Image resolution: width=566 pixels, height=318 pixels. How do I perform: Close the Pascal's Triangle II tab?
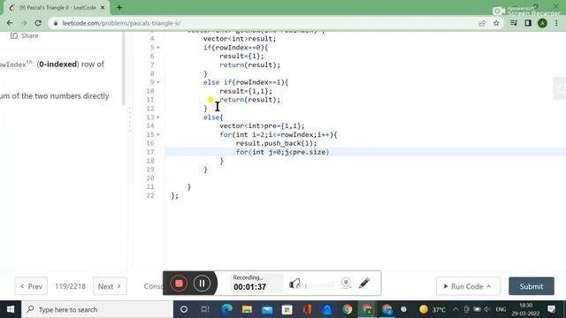pos(103,8)
